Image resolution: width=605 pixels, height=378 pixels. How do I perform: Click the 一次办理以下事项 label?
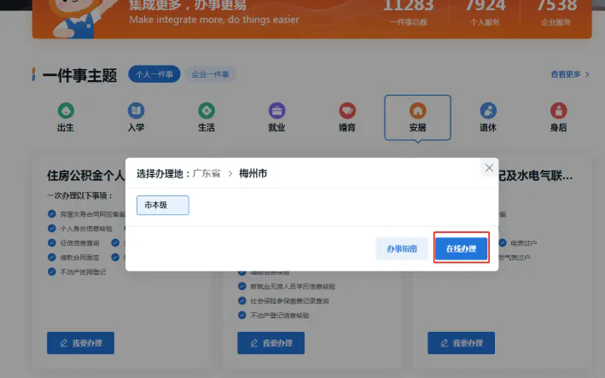tap(80, 195)
